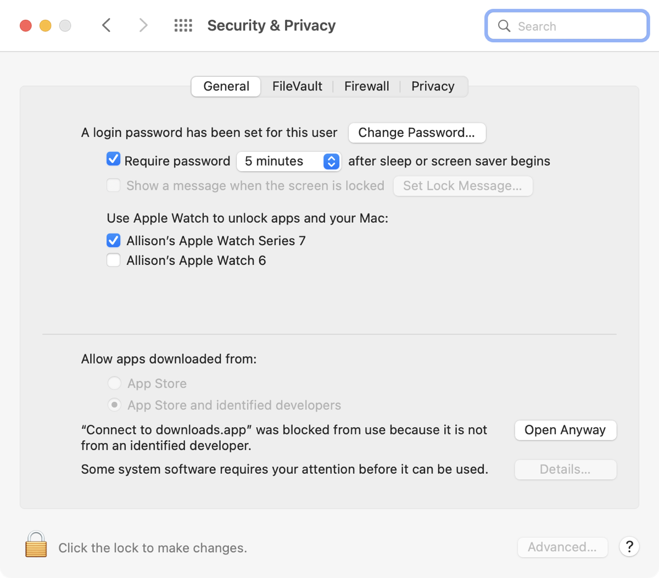Open the 5 minutes password delay dropdown

pyautogui.click(x=289, y=161)
